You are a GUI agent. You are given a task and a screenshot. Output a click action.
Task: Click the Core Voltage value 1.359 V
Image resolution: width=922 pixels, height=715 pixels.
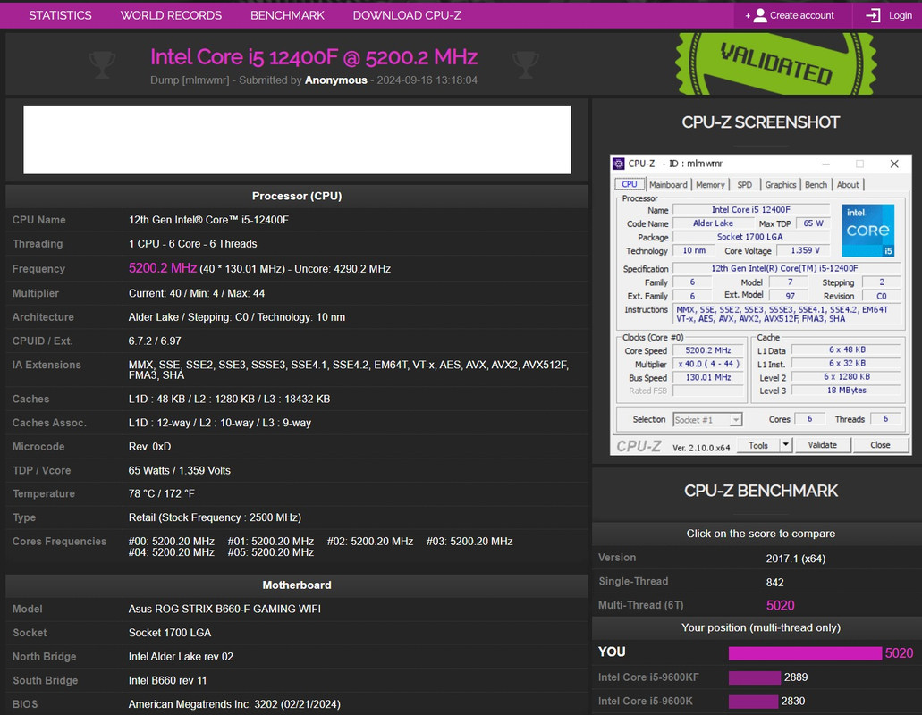point(805,250)
